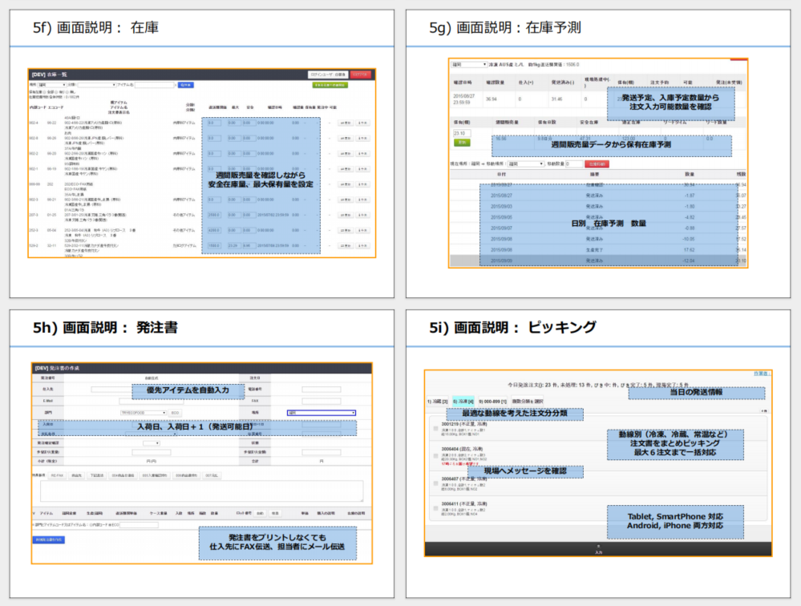
Task: Click the green update button under 23.10
Action: 462,143
